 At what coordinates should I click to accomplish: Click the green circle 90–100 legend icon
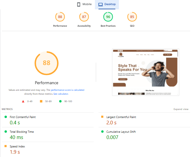pyautogui.click(x=60, y=101)
